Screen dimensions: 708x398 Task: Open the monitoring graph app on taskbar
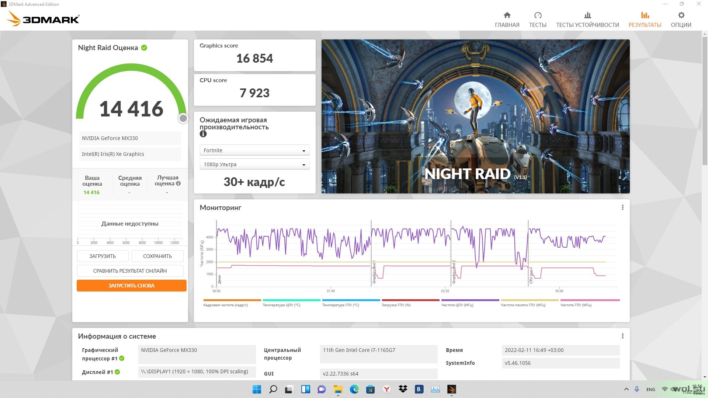pos(435,389)
